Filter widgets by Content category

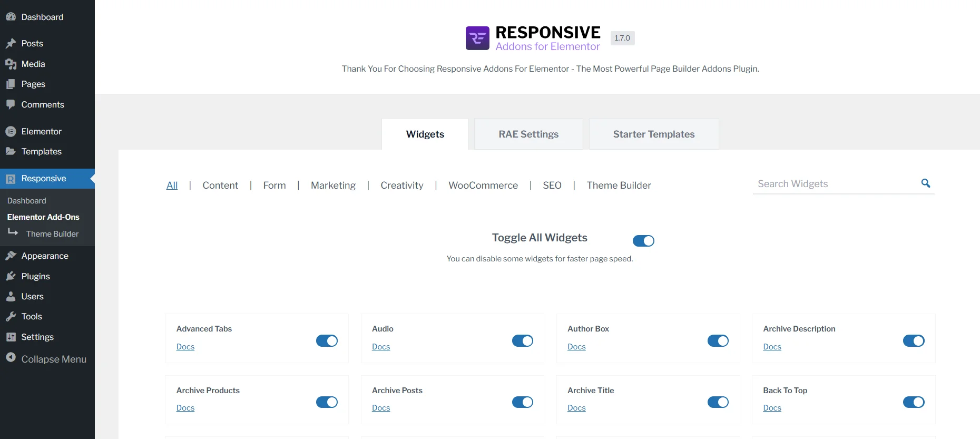[220, 185]
